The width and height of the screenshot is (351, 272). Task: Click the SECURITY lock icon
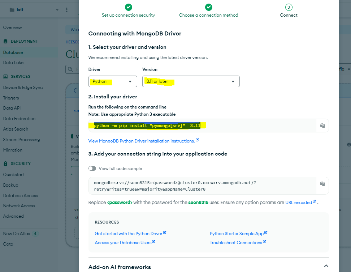coord(5,163)
